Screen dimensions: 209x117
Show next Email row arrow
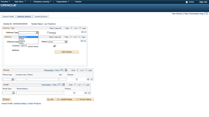[x=84, y=84]
